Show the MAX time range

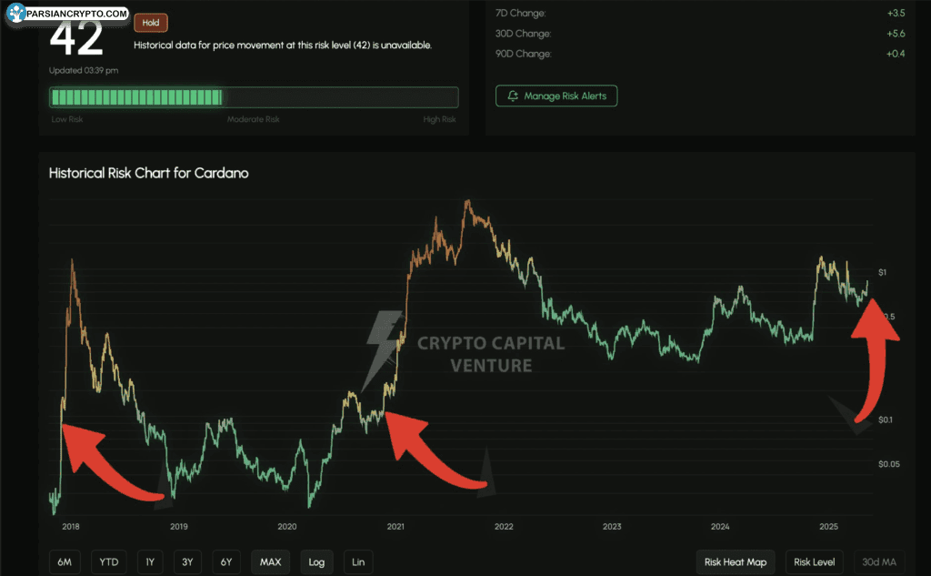[x=270, y=562]
